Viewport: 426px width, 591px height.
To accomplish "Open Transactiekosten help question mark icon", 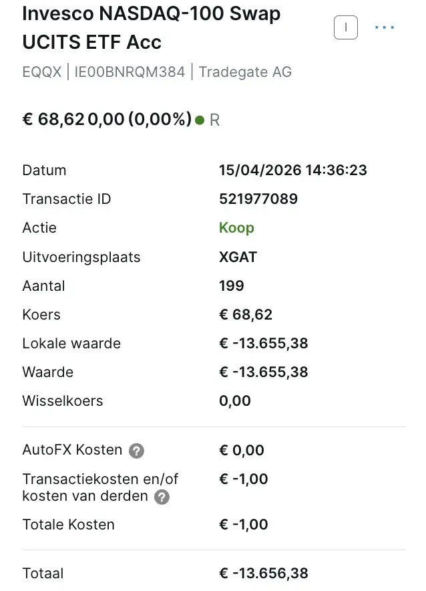I will click(x=162, y=497).
